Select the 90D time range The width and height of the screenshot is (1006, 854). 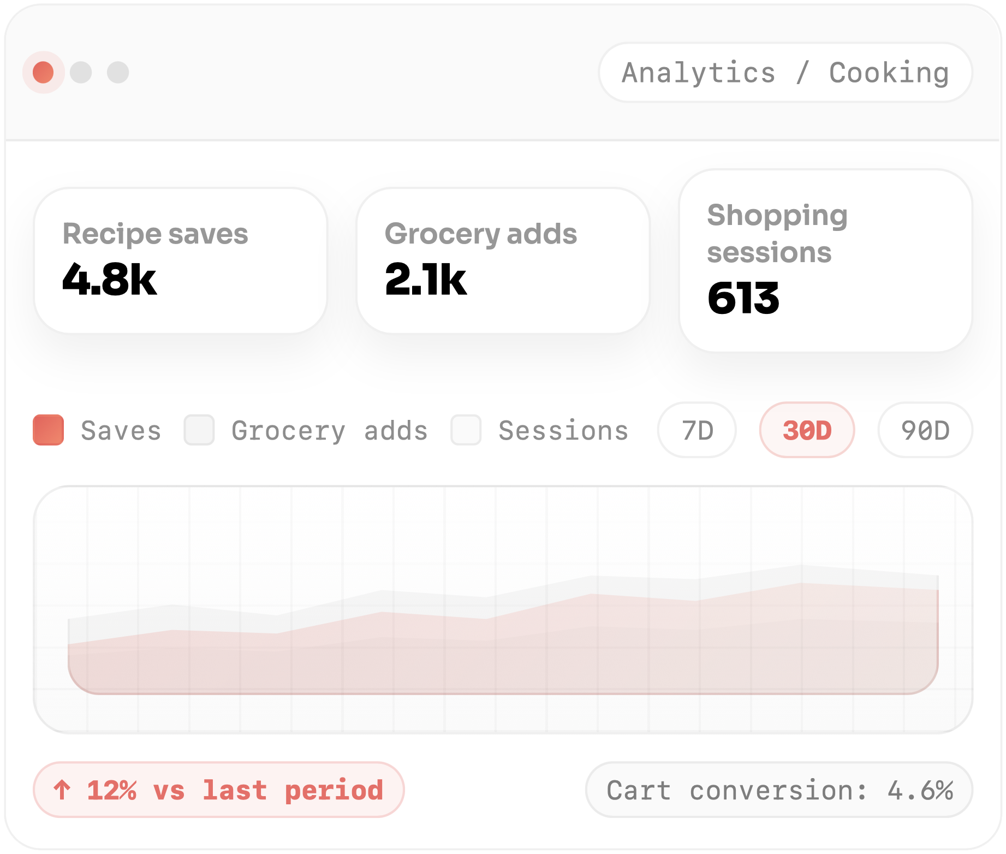(925, 431)
